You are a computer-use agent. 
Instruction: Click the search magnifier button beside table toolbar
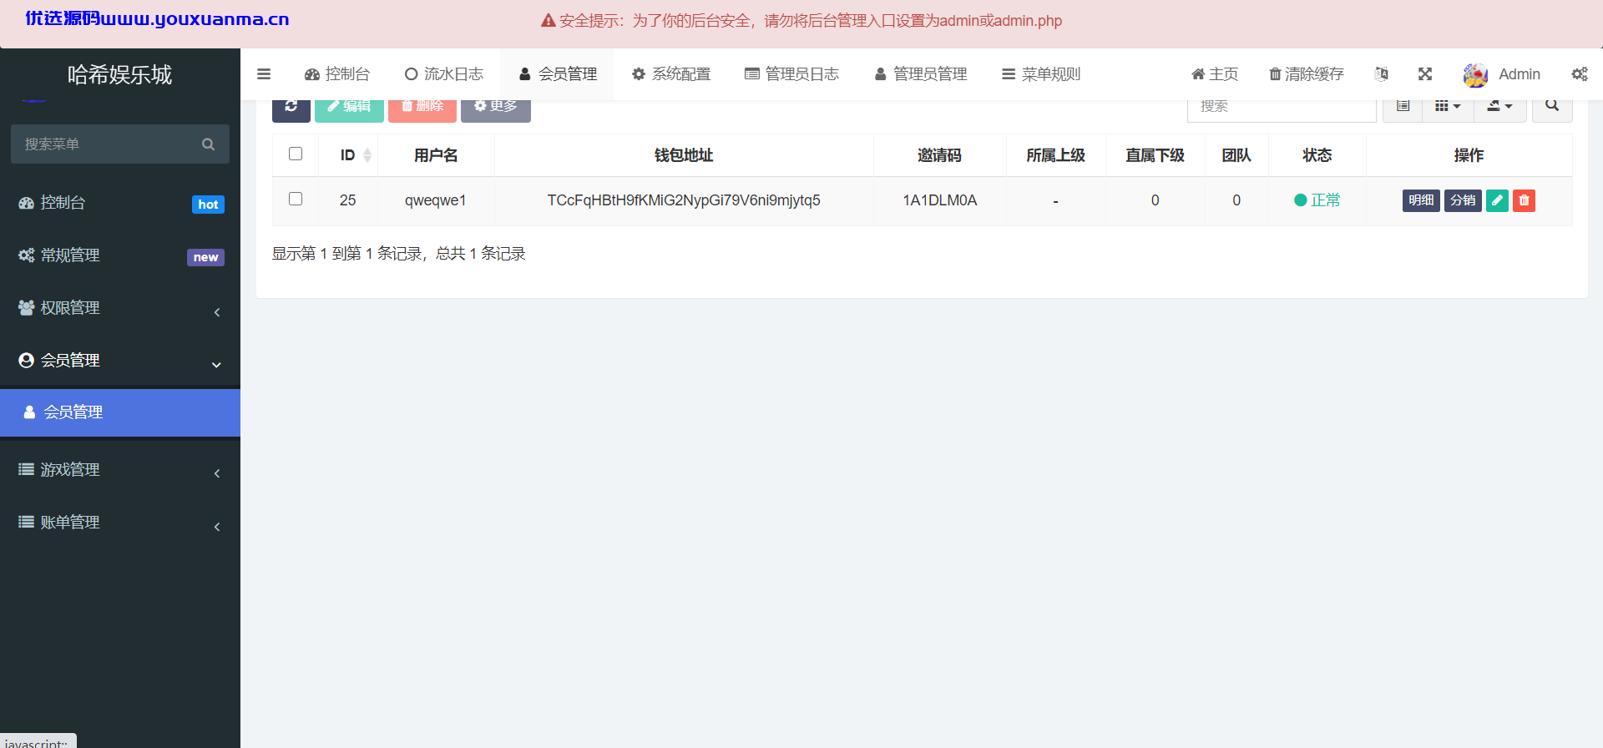(1552, 109)
